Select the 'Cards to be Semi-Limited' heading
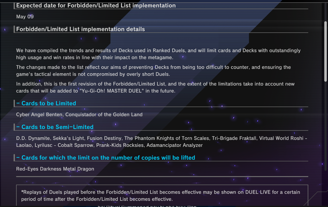This screenshot has width=328, height=207. pyautogui.click(x=55, y=127)
